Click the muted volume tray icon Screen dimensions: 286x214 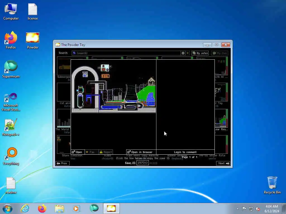tap(258, 209)
